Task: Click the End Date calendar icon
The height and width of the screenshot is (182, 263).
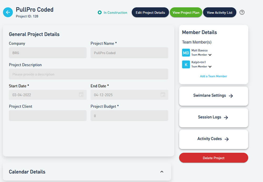Action: pos(163,95)
